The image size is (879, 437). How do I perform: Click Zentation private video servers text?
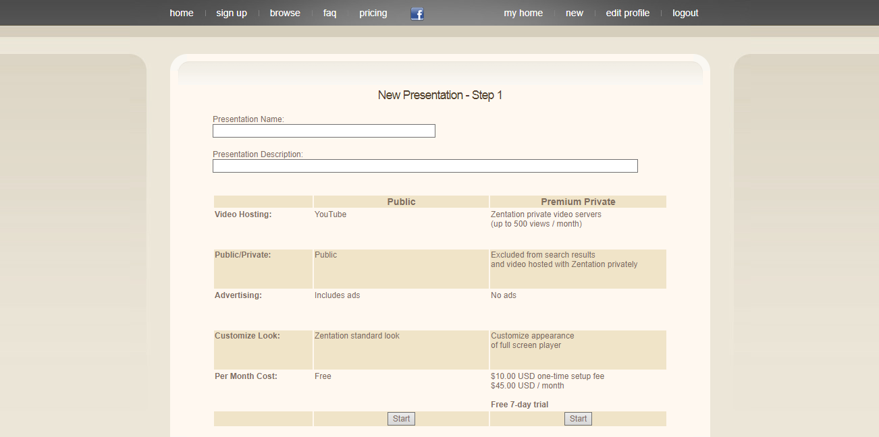click(546, 214)
